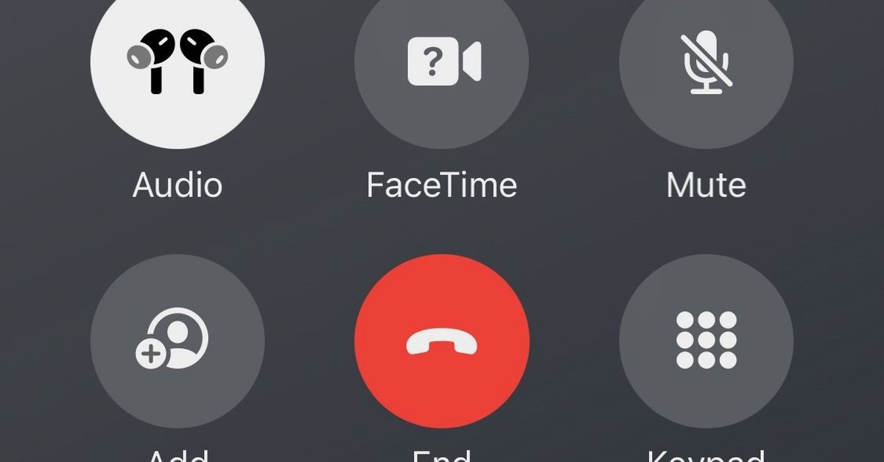Screen dimensions: 884x462
Task: Open the Audio output options
Action: 177,62
